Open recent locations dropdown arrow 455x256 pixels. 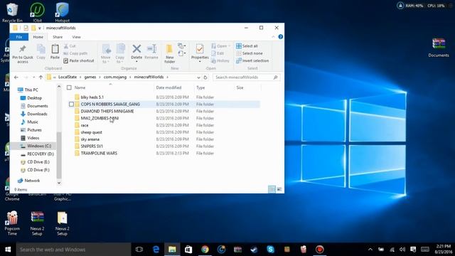[x=34, y=78]
